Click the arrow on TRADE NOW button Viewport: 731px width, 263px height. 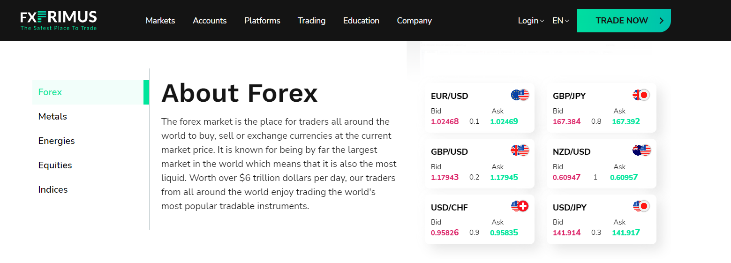pos(662,21)
